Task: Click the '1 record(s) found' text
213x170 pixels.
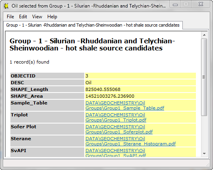Action: coord(29,62)
